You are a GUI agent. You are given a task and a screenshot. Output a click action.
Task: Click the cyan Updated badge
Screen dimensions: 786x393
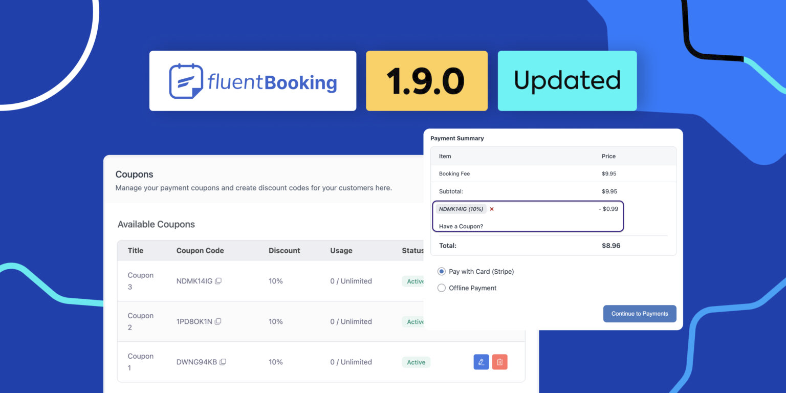tap(566, 80)
